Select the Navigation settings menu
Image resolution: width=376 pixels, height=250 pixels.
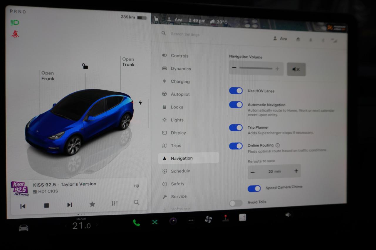pyautogui.click(x=188, y=158)
